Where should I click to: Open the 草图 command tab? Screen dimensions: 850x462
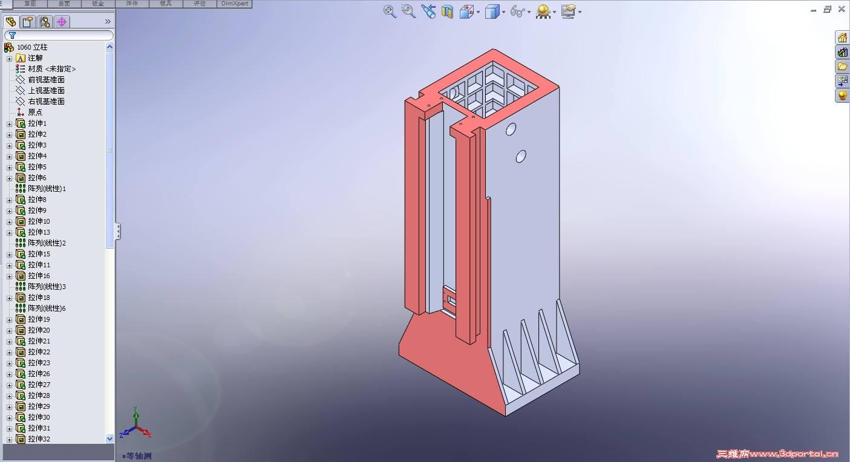tap(30, 4)
